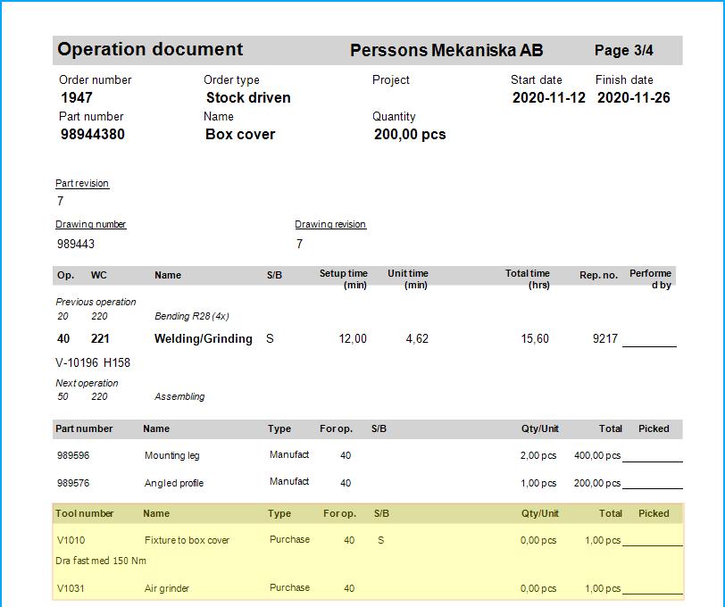The height and width of the screenshot is (607, 725).
Task: Click the underlined Part revision label
Action: [82, 183]
